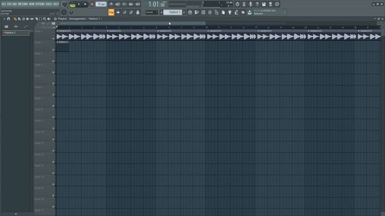
Task: Open the Pattern 1 selector dropdown
Action: point(173,12)
